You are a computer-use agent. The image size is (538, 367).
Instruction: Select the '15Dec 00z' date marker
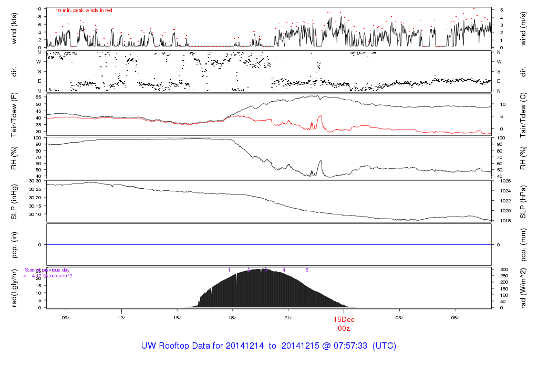[x=344, y=323]
